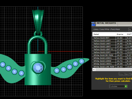Click the Metal column header
The width and height of the screenshot is (132, 99).
[104, 34]
